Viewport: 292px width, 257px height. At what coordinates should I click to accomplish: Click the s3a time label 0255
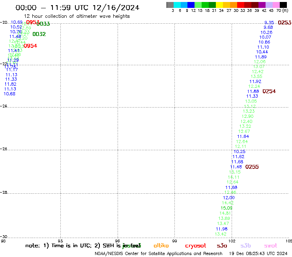[x=252, y=167]
